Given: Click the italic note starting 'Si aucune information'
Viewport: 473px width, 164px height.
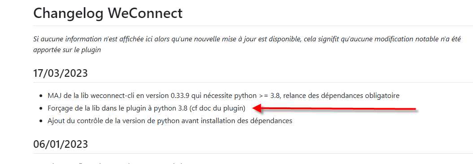Looking at the screenshot, I should (x=247, y=44).
